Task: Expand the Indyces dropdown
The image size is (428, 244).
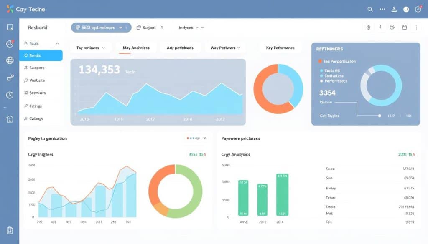Action: pyautogui.click(x=191, y=28)
